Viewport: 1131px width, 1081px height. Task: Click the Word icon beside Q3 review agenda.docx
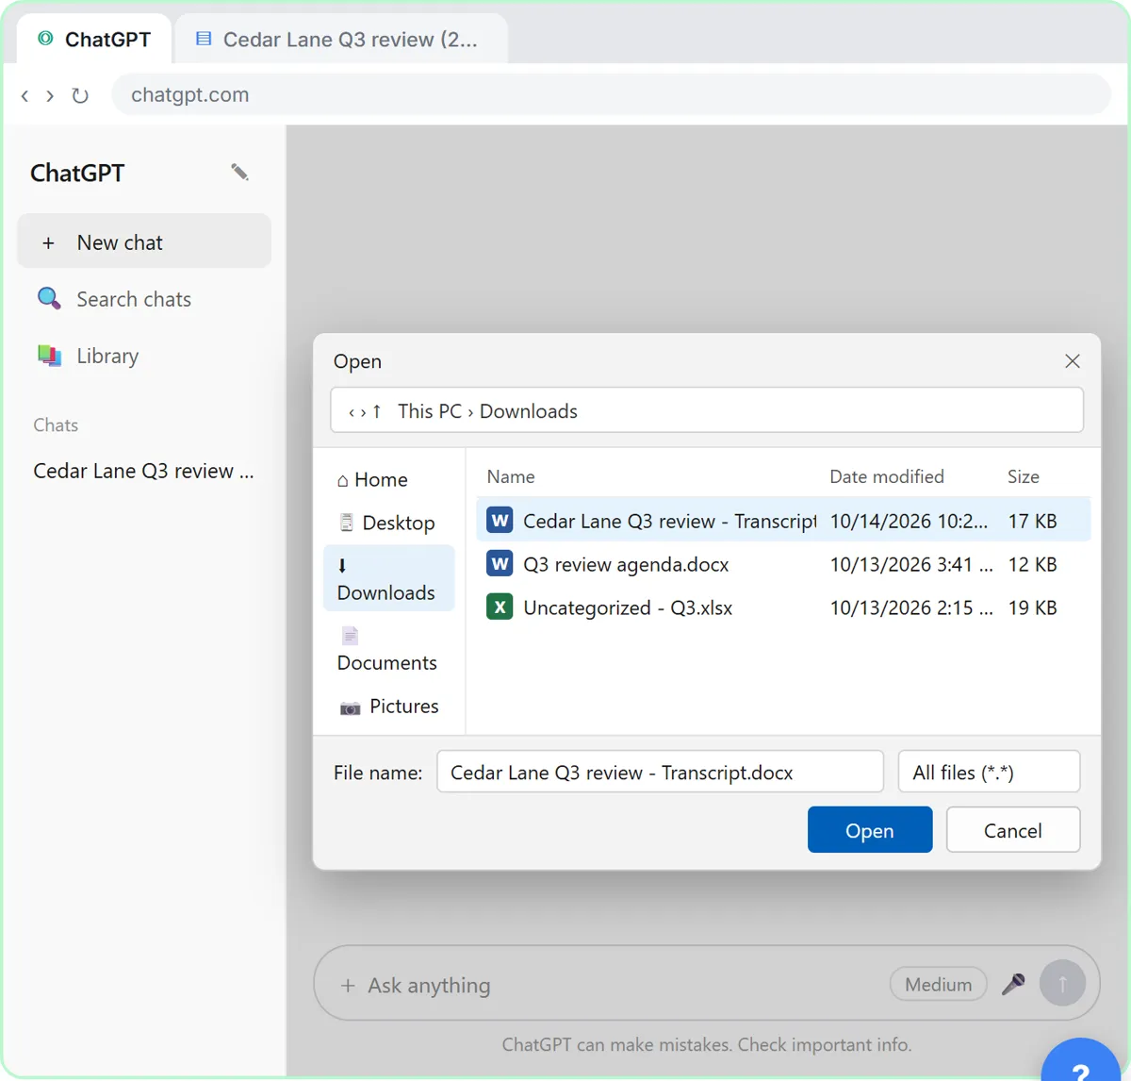(500, 564)
